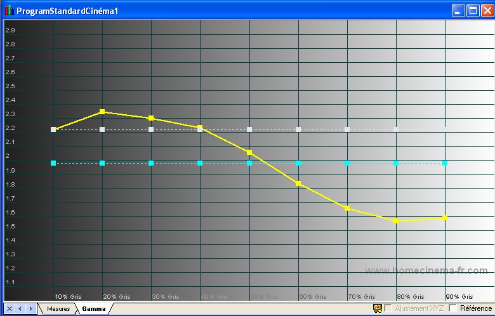This screenshot has width=495, height=316.
Task: Minimize the ProgramStandardCinéma1 window
Action: pos(458,11)
